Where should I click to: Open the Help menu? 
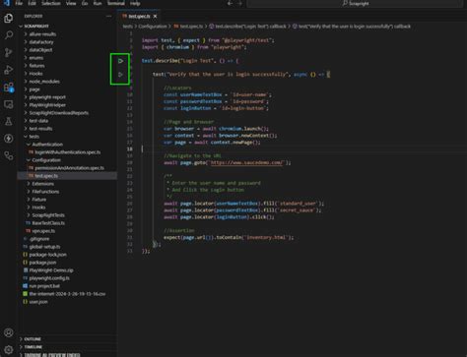(135, 3)
